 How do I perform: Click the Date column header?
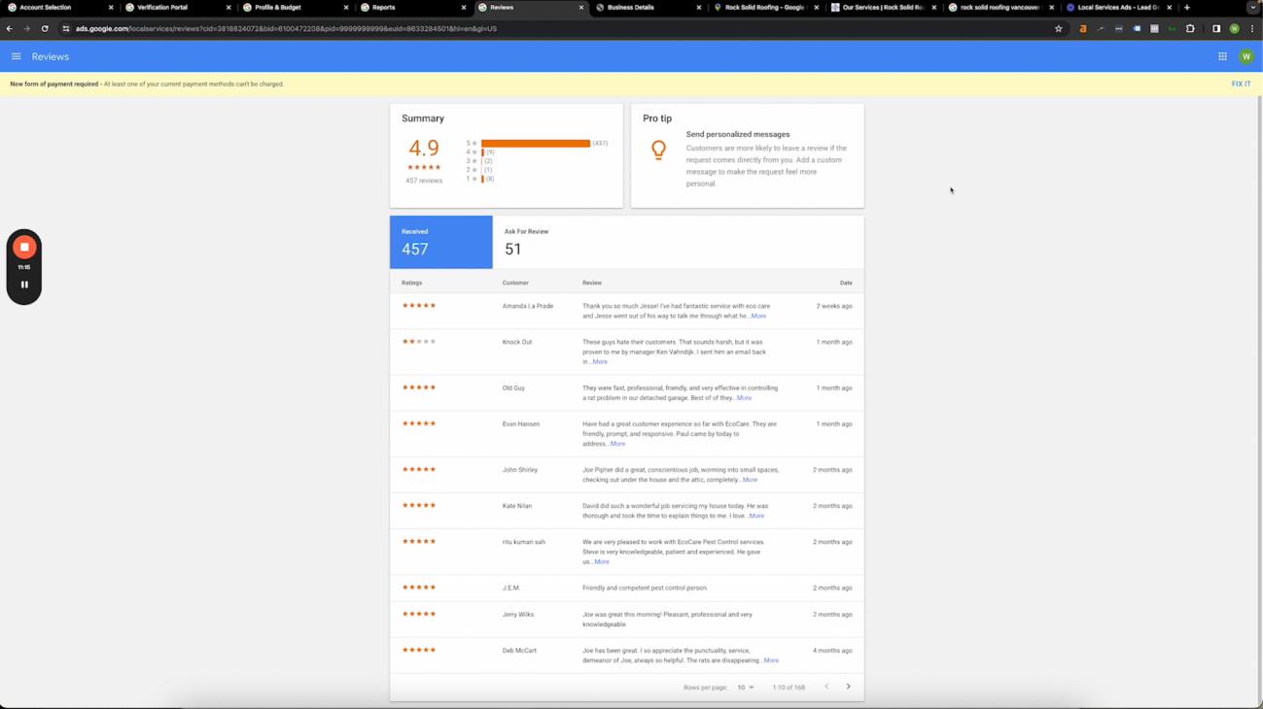[846, 284]
